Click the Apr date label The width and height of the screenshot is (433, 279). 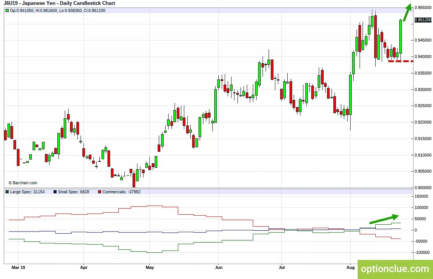point(84,267)
